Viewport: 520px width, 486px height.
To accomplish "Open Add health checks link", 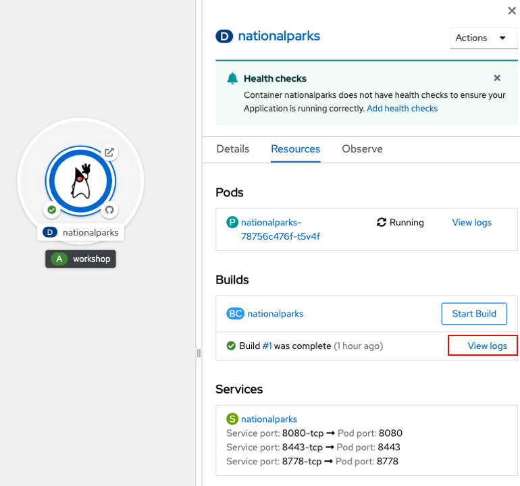I will (x=402, y=109).
